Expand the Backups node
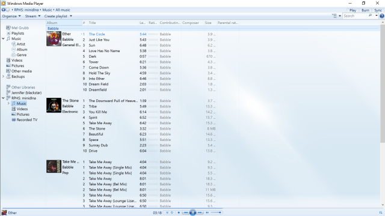Image resolution: width=385 pixels, height=216 pixels. (3, 76)
